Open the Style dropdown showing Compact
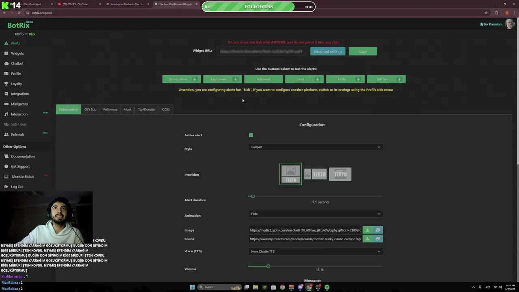This screenshot has height=292, width=519. pyautogui.click(x=315, y=147)
